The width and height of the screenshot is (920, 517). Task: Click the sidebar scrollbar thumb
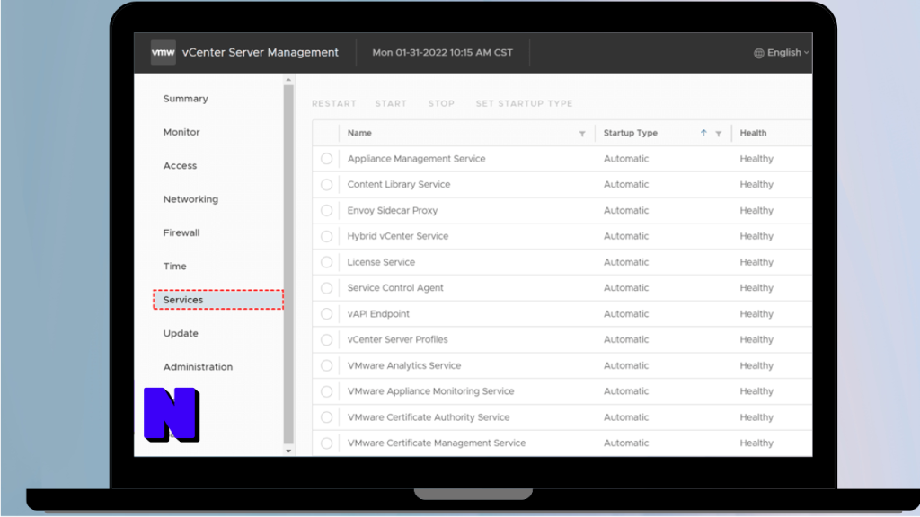288,265
